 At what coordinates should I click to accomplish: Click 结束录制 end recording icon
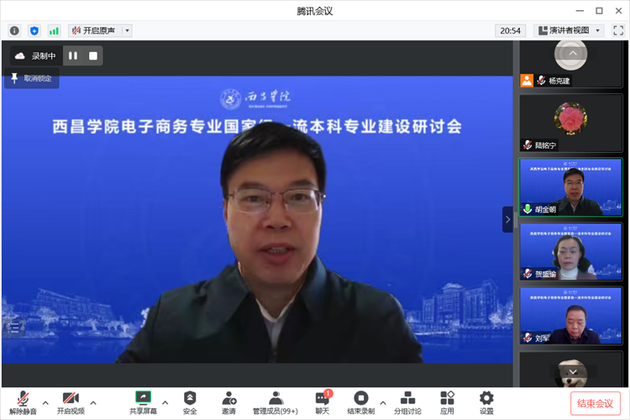(x=361, y=402)
